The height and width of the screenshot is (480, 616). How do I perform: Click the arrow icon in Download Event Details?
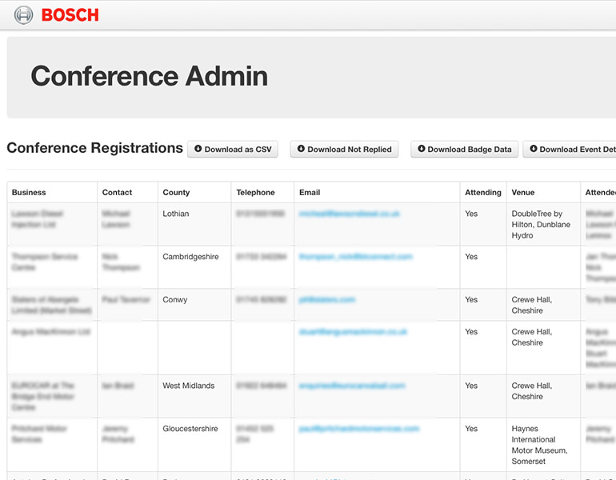click(x=533, y=149)
